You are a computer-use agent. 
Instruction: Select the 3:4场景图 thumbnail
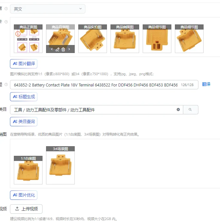point(60,165)
